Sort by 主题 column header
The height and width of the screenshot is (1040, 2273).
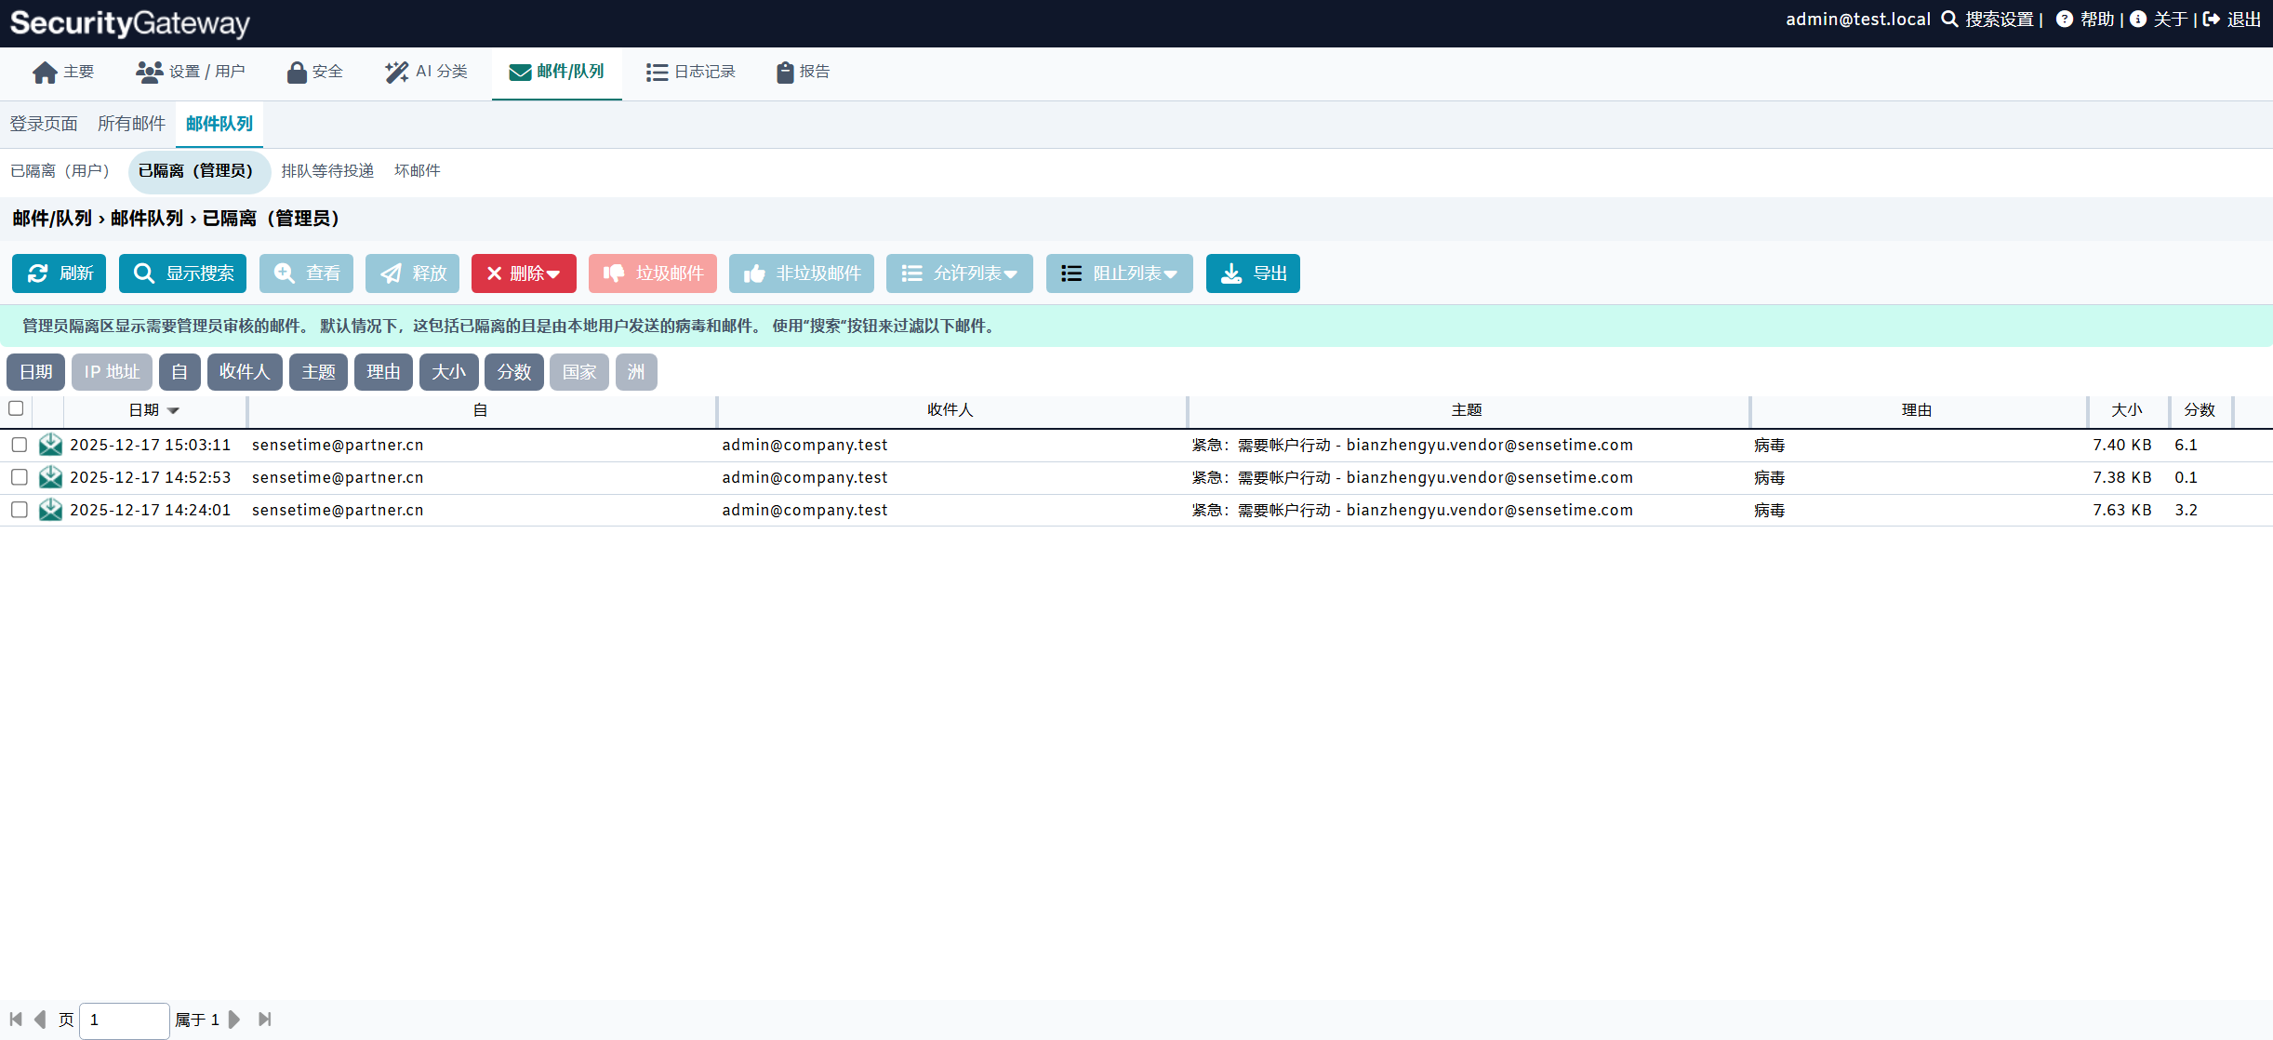(x=1468, y=410)
